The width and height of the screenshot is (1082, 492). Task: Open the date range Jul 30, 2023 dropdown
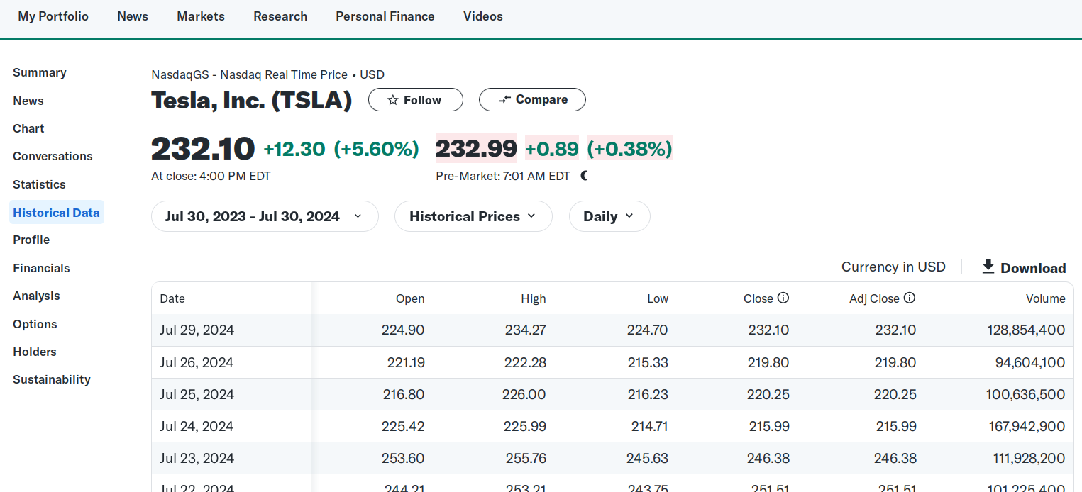click(x=264, y=217)
